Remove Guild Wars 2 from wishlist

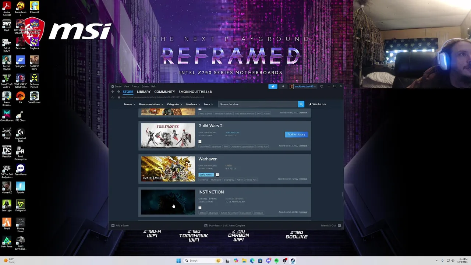(304, 146)
